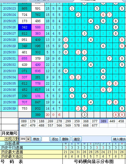126x164 pixels.
Task: Click the 开奖期号 column header
Action: point(10,133)
